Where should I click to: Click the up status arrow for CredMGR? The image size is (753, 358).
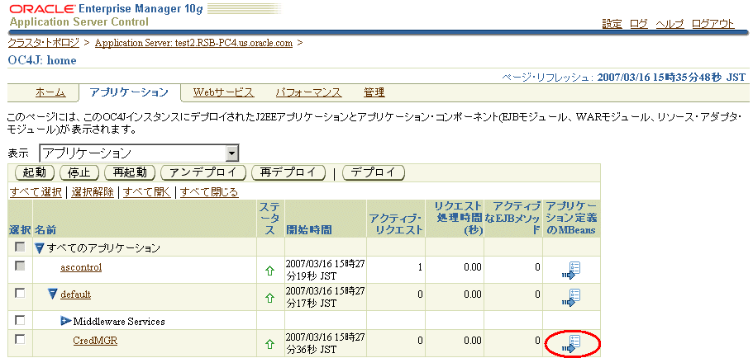click(270, 344)
